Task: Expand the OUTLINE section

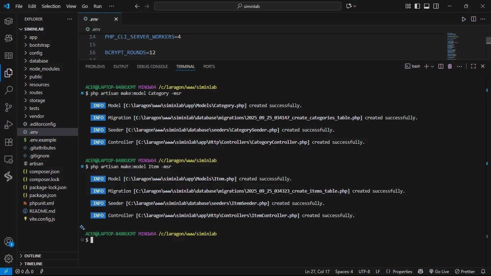Action: [33, 256]
